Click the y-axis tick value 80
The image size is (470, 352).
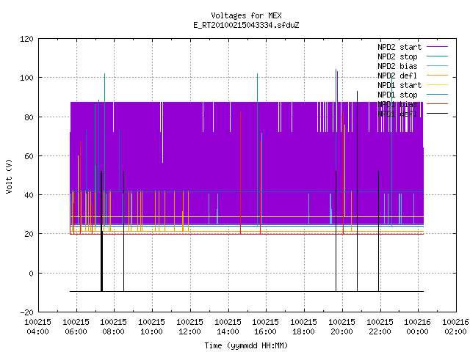coord(29,117)
